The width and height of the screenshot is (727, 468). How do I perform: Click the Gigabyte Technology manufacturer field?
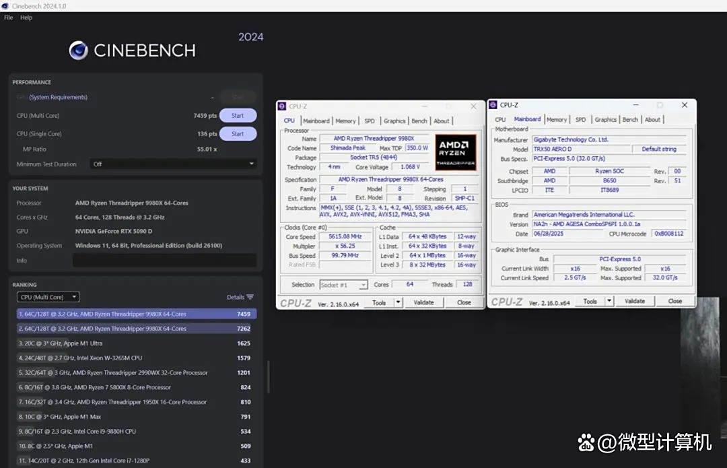click(609, 139)
